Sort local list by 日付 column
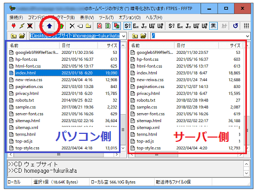The width and height of the screenshot is (256, 192). [78, 46]
